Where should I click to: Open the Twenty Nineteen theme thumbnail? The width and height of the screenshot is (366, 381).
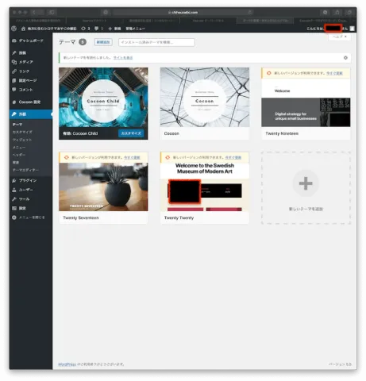click(306, 102)
